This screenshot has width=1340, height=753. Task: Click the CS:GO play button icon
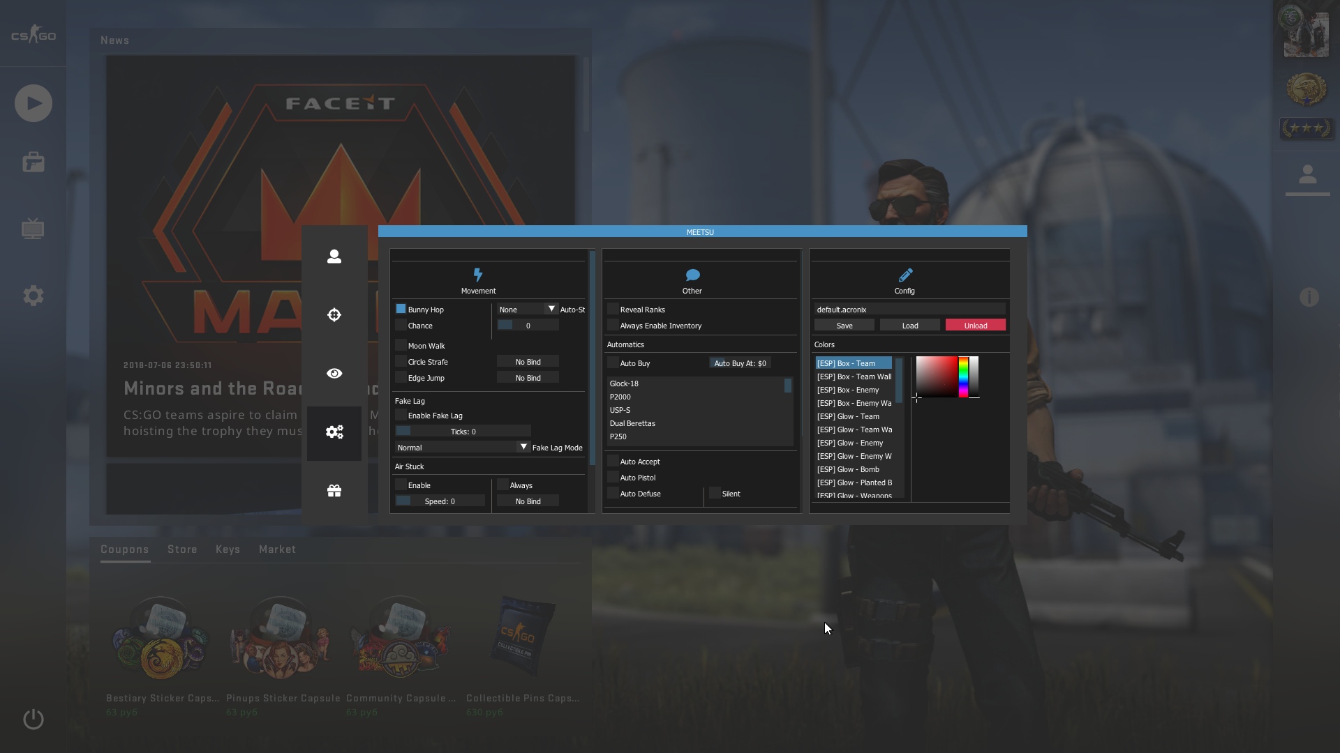pos(33,103)
